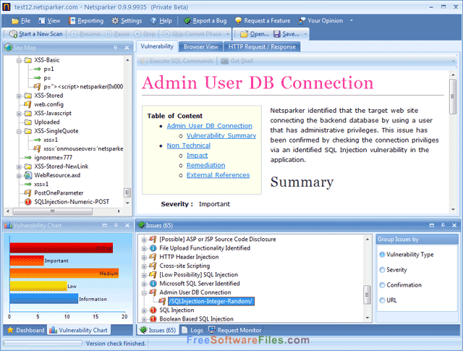Click the Your Opinion icon
The width and height of the screenshot is (463, 351).
point(302,21)
